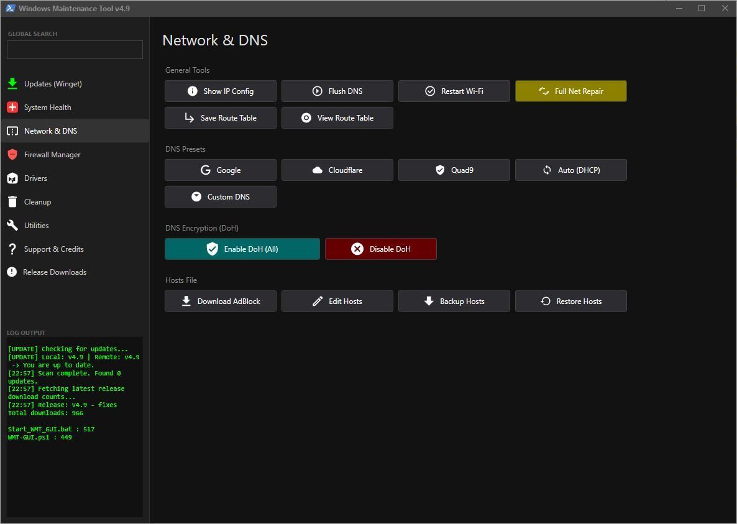Focus the Global Search input field

pyautogui.click(x=75, y=50)
